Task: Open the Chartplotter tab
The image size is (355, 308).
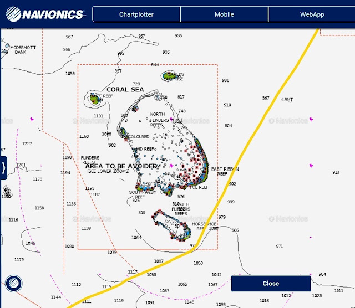Action: tap(136, 14)
